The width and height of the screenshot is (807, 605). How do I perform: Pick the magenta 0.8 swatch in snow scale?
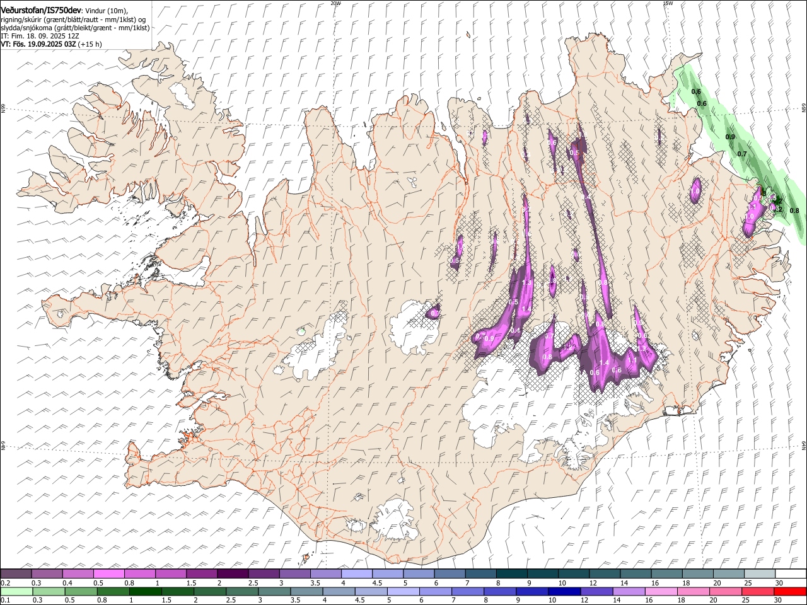[139, 573]
